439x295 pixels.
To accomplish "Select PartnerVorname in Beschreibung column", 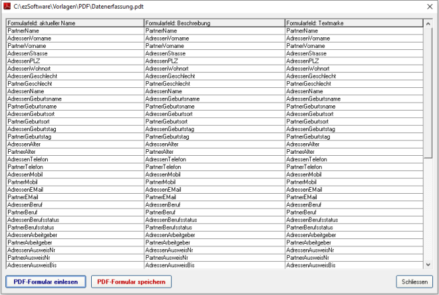I will pyautogui.click(x=214, y=46).
